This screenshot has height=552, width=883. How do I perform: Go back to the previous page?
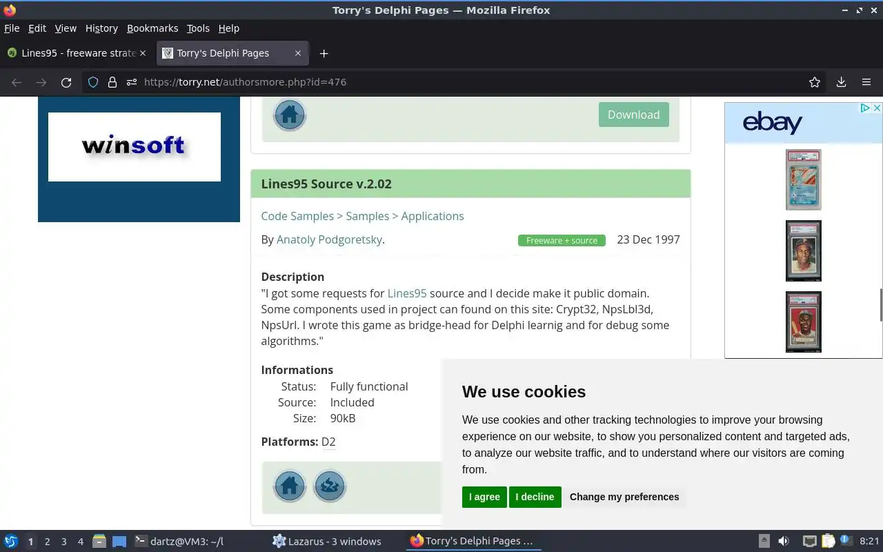[17, 82]
